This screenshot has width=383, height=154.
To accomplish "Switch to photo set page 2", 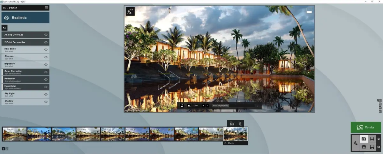I will [7, 149].
